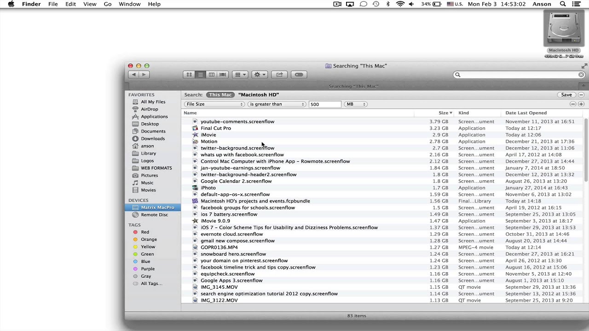Open the Apple menu
Viewport: 589px width, 331px height.
[11, 4]
